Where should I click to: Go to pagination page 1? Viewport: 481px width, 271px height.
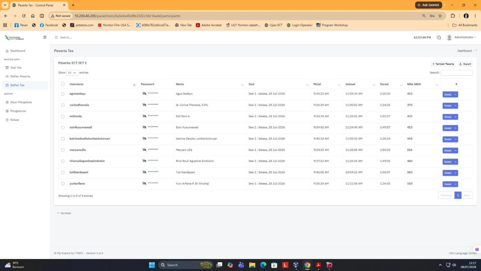(x=458, y=195)
